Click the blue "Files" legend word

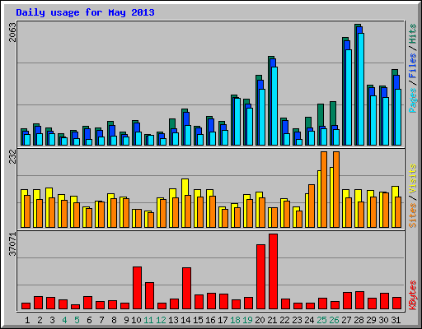point(413,65)
